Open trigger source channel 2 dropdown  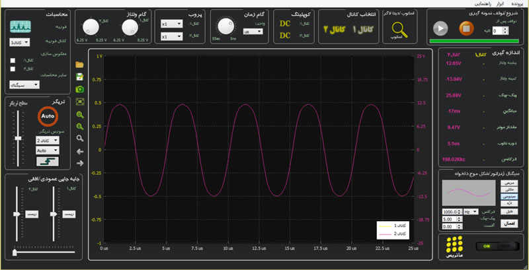(x=47, y=140)
